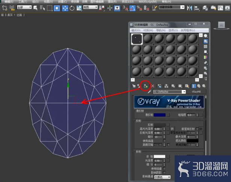Click the 反射光泽度 value field

(x=158, y=133)
